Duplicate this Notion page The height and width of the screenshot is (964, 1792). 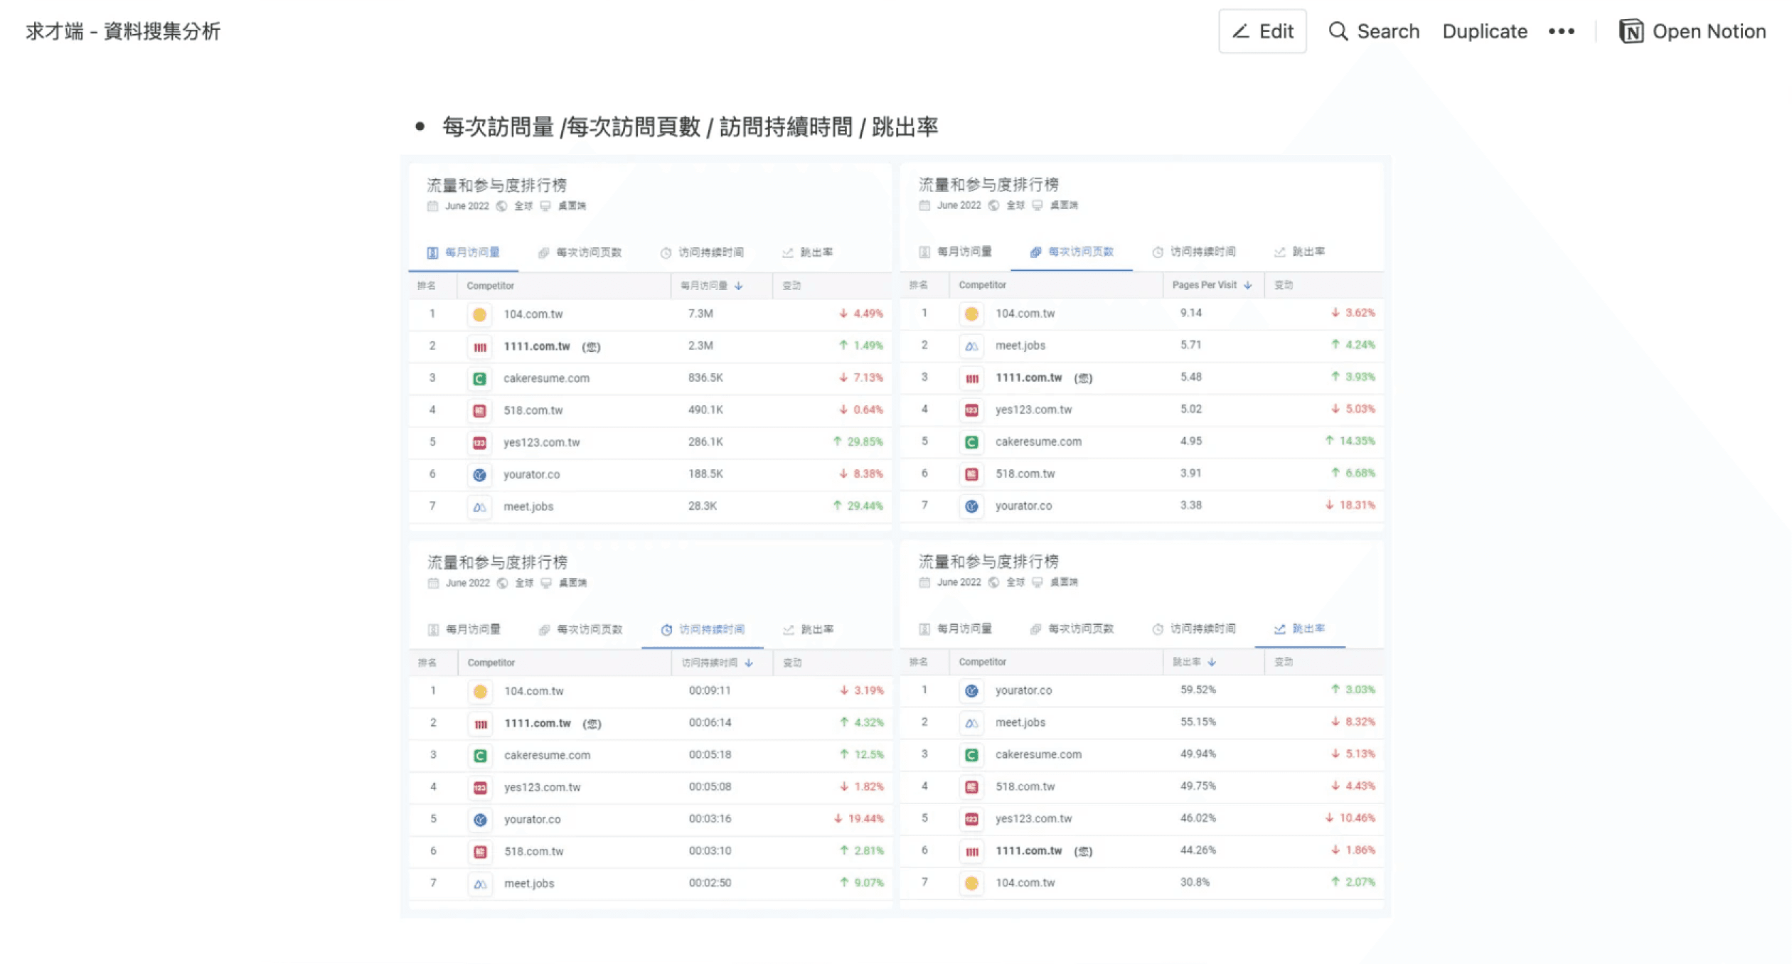(x=1485, y=31)
